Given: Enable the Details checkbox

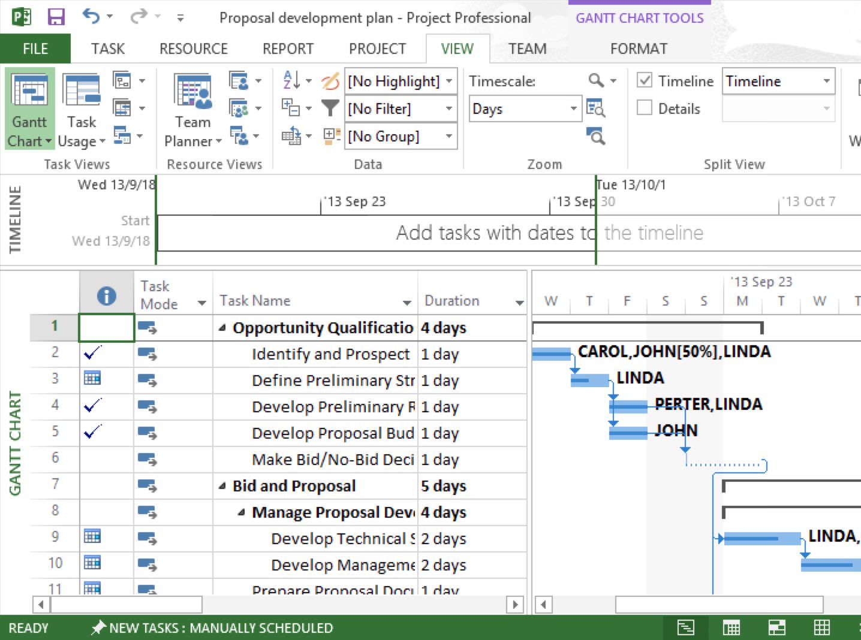Looking at the screenshot, I should click(x=645, y=108).
